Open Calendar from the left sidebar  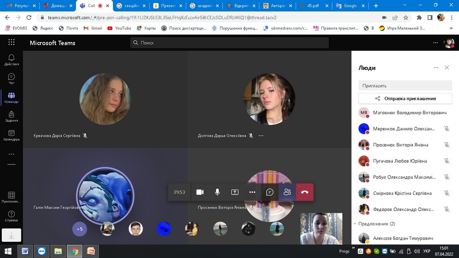click(11, 135)
